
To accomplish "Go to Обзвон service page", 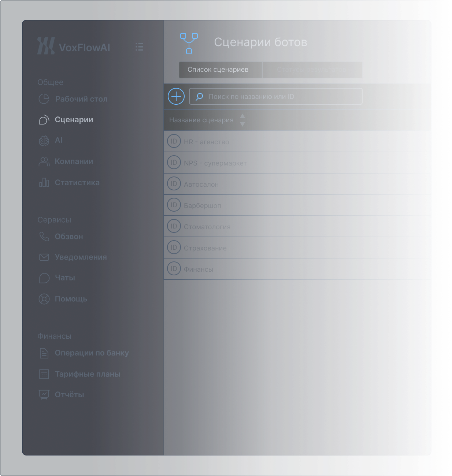I will pos(68,237).
